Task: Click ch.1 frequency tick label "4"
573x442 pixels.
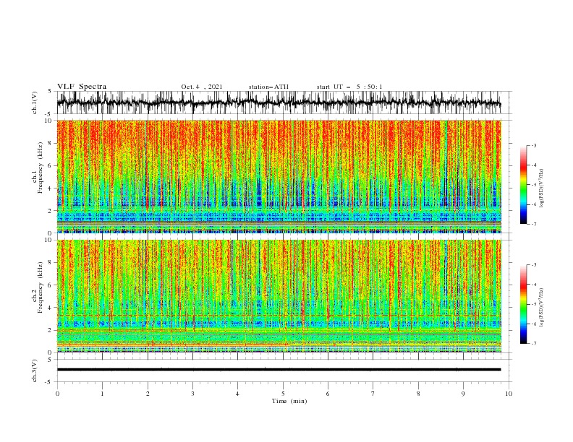Action: click(x=51, y=188)
